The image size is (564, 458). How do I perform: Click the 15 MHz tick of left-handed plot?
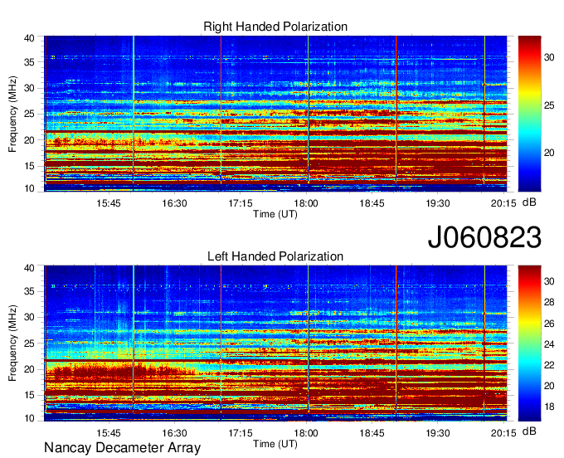(x=29, y=396)
